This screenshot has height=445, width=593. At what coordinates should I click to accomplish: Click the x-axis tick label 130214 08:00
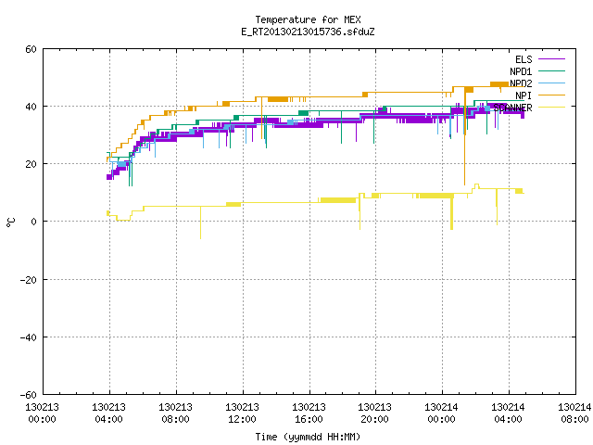coord(574,413)
